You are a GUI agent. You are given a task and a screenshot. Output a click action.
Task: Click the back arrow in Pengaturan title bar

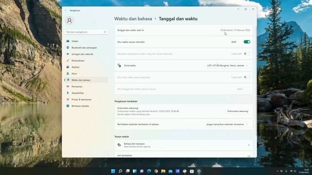point(66,11)
